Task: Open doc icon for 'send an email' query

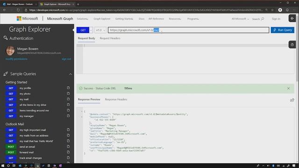Action: point(68,147)
